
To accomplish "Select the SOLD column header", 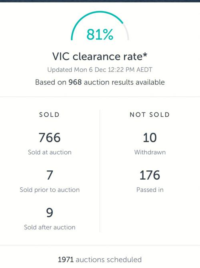I will pyautogui.click(x=49, y=115).
